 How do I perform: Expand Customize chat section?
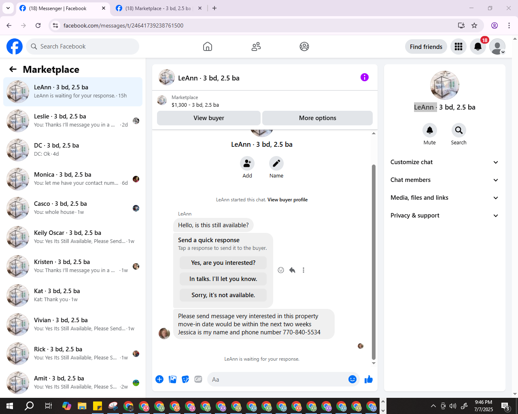coord(444,162)
